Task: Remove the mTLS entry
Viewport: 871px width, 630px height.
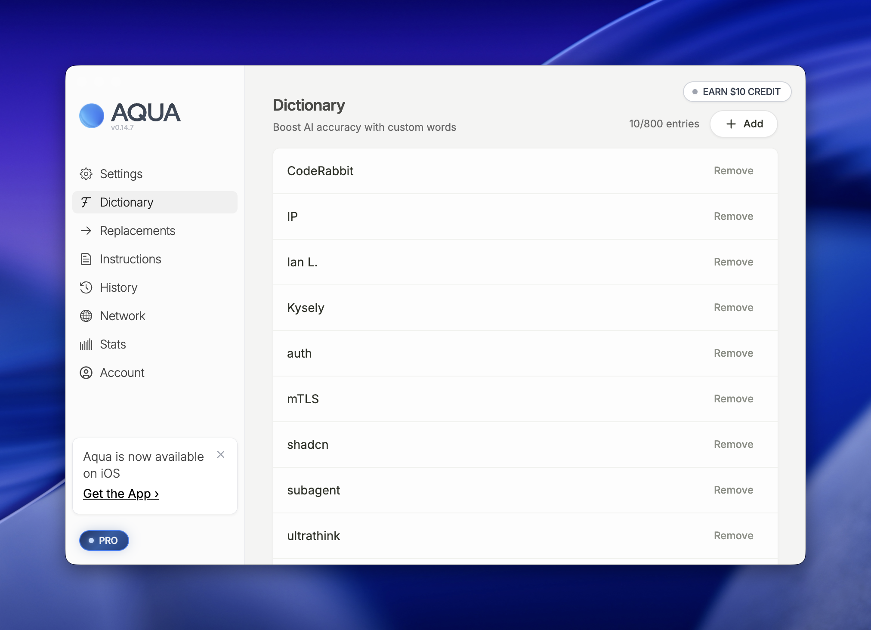Action: pos(734,399)
